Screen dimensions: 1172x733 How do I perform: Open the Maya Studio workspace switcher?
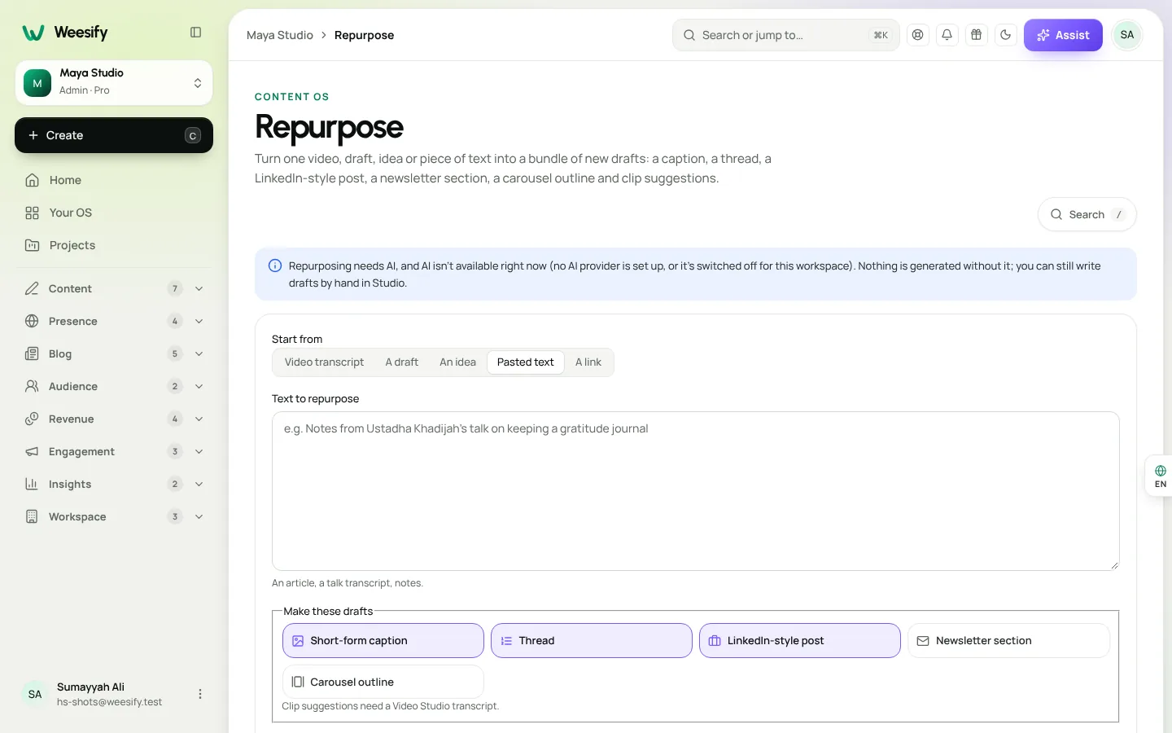[x=114, y=83]
